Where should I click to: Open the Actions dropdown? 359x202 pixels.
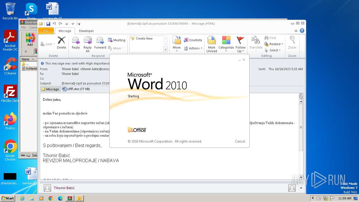[x=193, y=48]
